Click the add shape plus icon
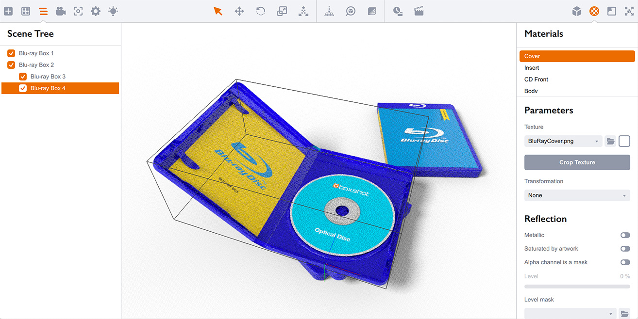The width and height of the screenshot is (638, 319). click(x=8, y=11)
